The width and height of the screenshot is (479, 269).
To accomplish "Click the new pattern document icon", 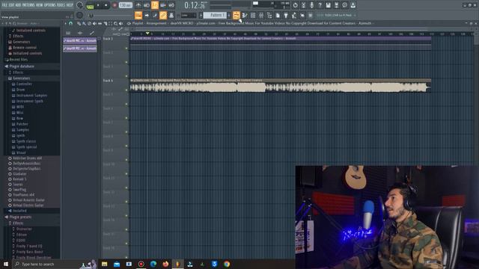I will (x=278, y=15).
